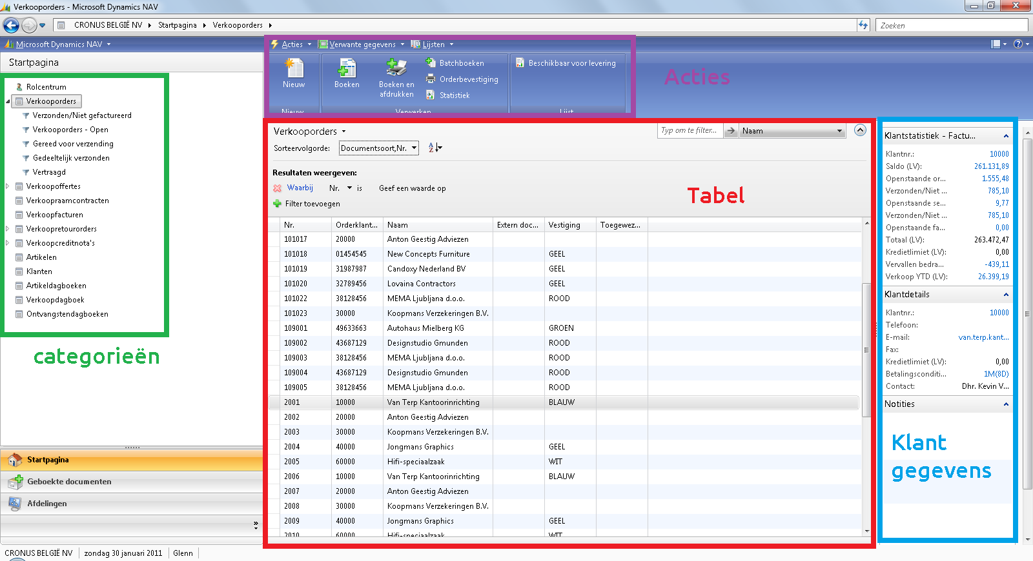Click the Zoeken search box
1033x561 pixels.
[x=952, y=25]
